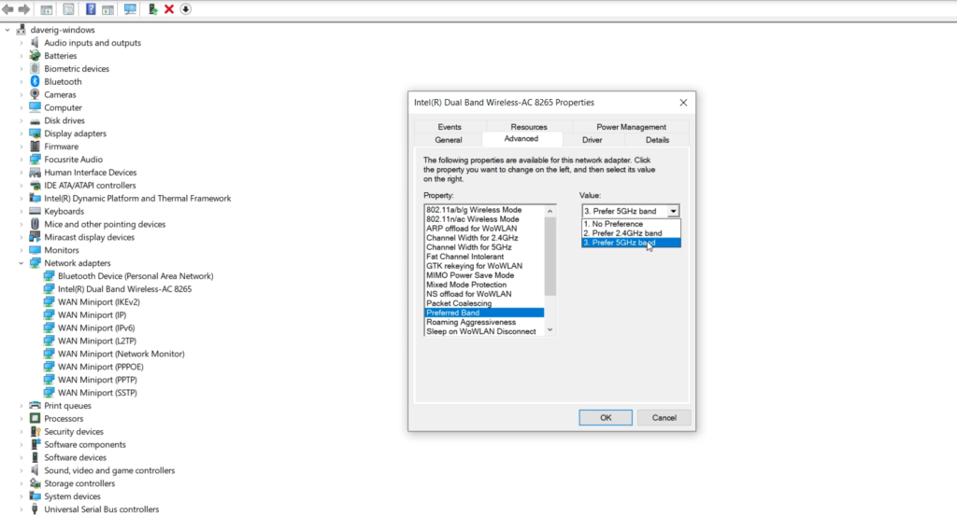Viewport: 957px width, 530px height.
Task: Click the Forward arrow in Device Manager toolbar
Action: click(23, 9)
